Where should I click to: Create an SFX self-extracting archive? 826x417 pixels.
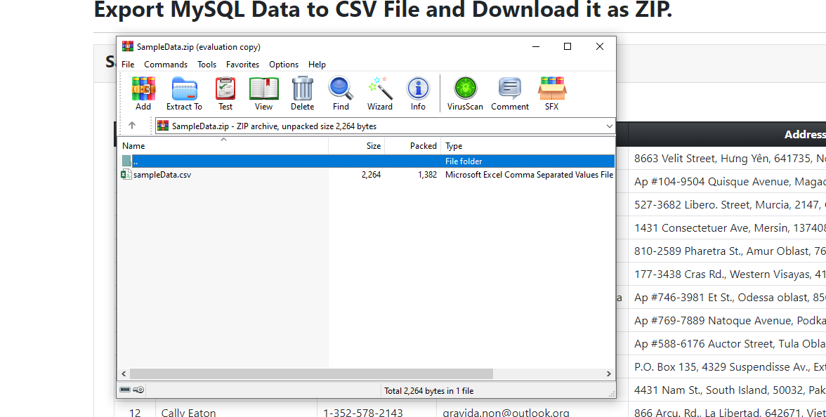tap(551, 93)
